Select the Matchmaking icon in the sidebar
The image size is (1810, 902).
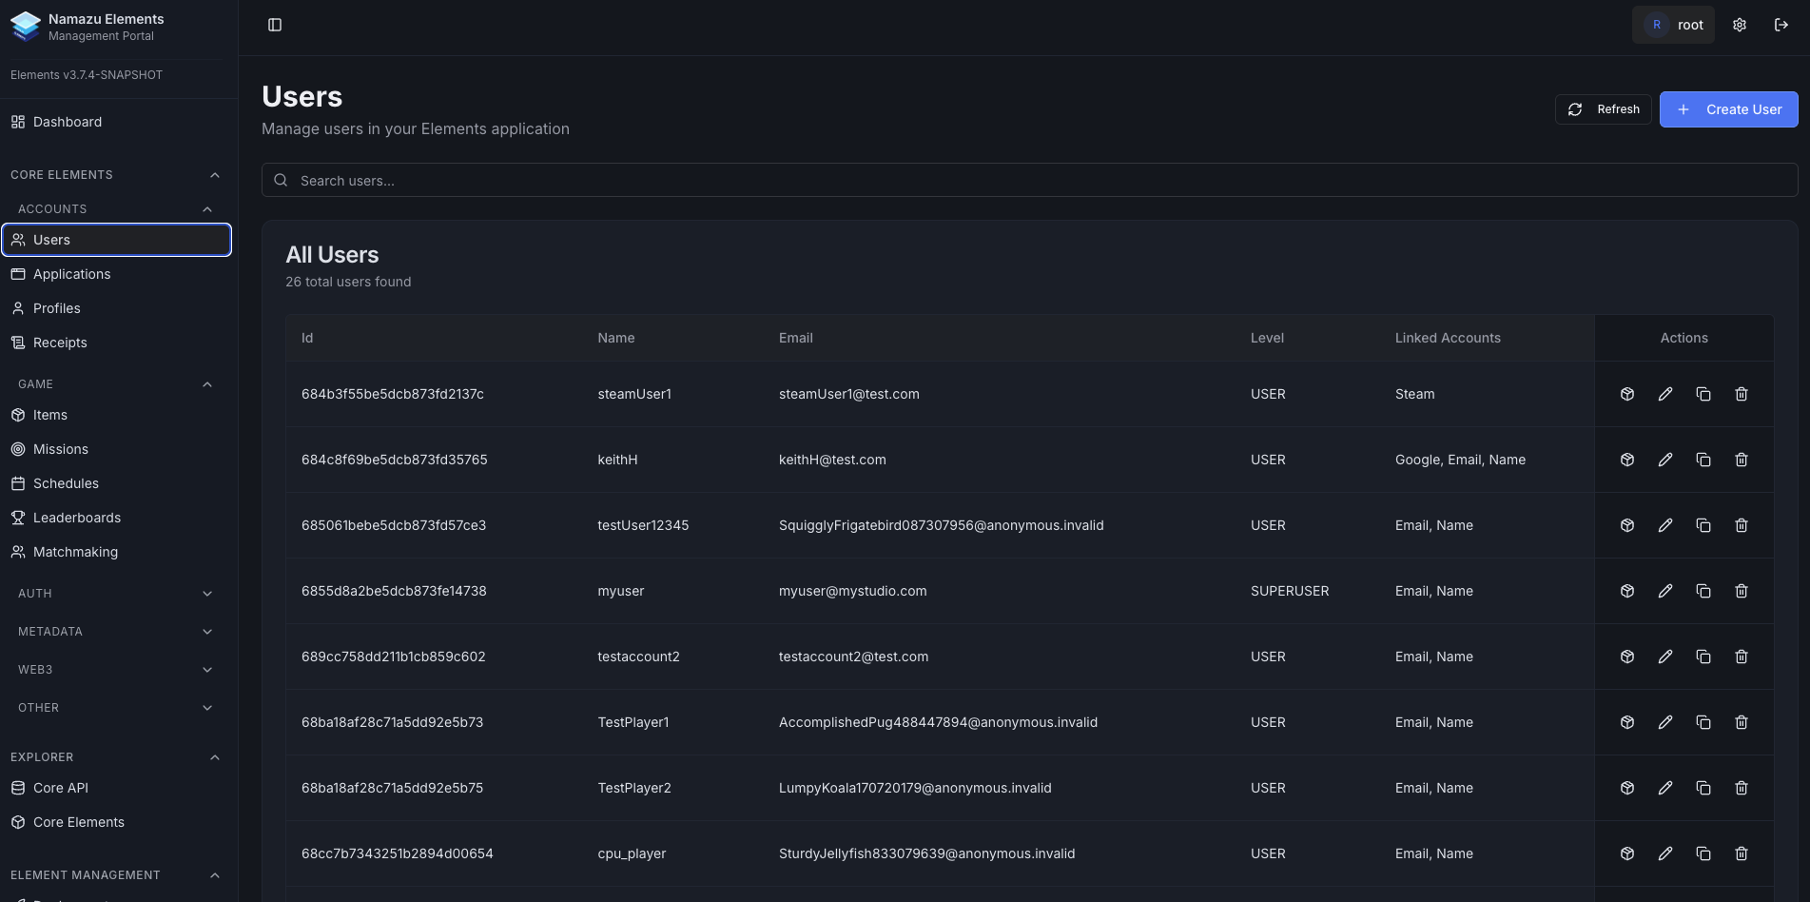[x=17, y=552]
